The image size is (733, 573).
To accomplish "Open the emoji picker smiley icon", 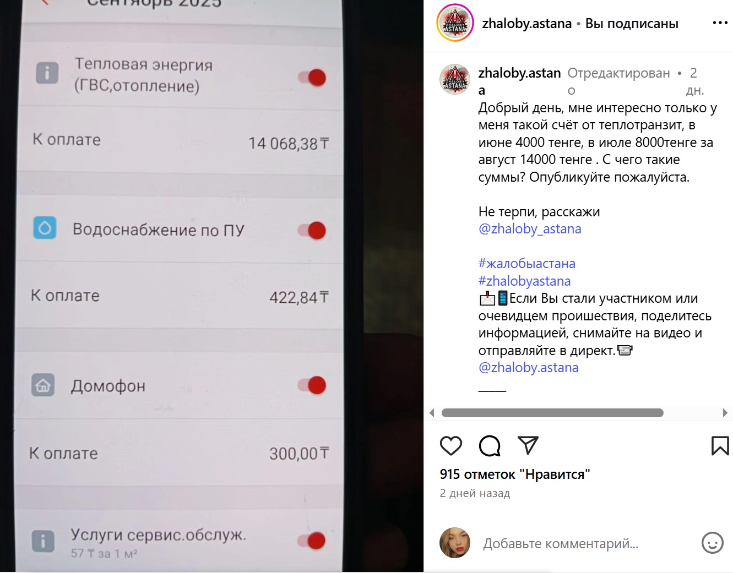I will pyautogui.click(x=712, y=543).
